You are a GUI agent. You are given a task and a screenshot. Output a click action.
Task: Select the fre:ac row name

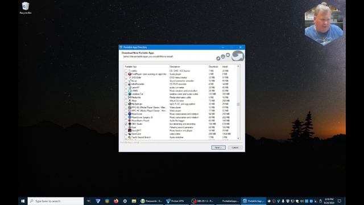coord(134,81)
